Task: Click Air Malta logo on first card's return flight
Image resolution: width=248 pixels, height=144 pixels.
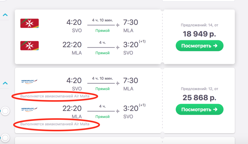Action: click(x=29, y=45)
